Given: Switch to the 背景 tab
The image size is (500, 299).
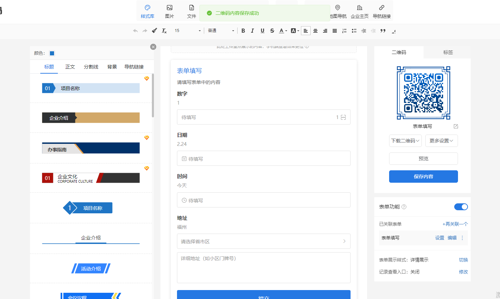Looking at the screenshot, I should 112,67.
